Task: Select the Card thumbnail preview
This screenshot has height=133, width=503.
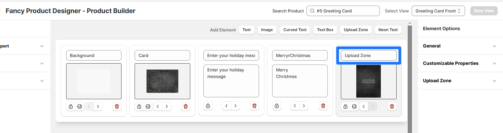Action: (162, 81)
